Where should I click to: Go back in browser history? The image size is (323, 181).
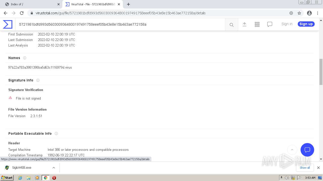[x=6, y=13]
